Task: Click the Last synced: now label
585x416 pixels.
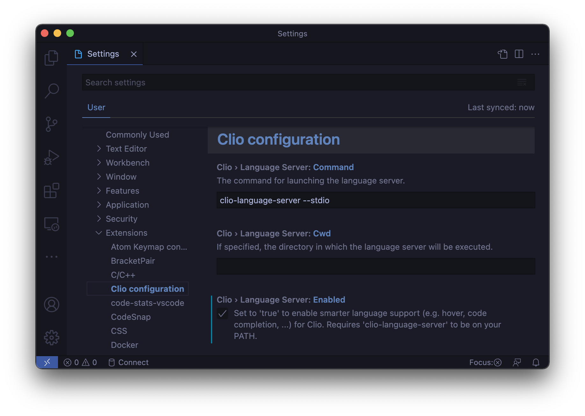Action: (501, 108)
